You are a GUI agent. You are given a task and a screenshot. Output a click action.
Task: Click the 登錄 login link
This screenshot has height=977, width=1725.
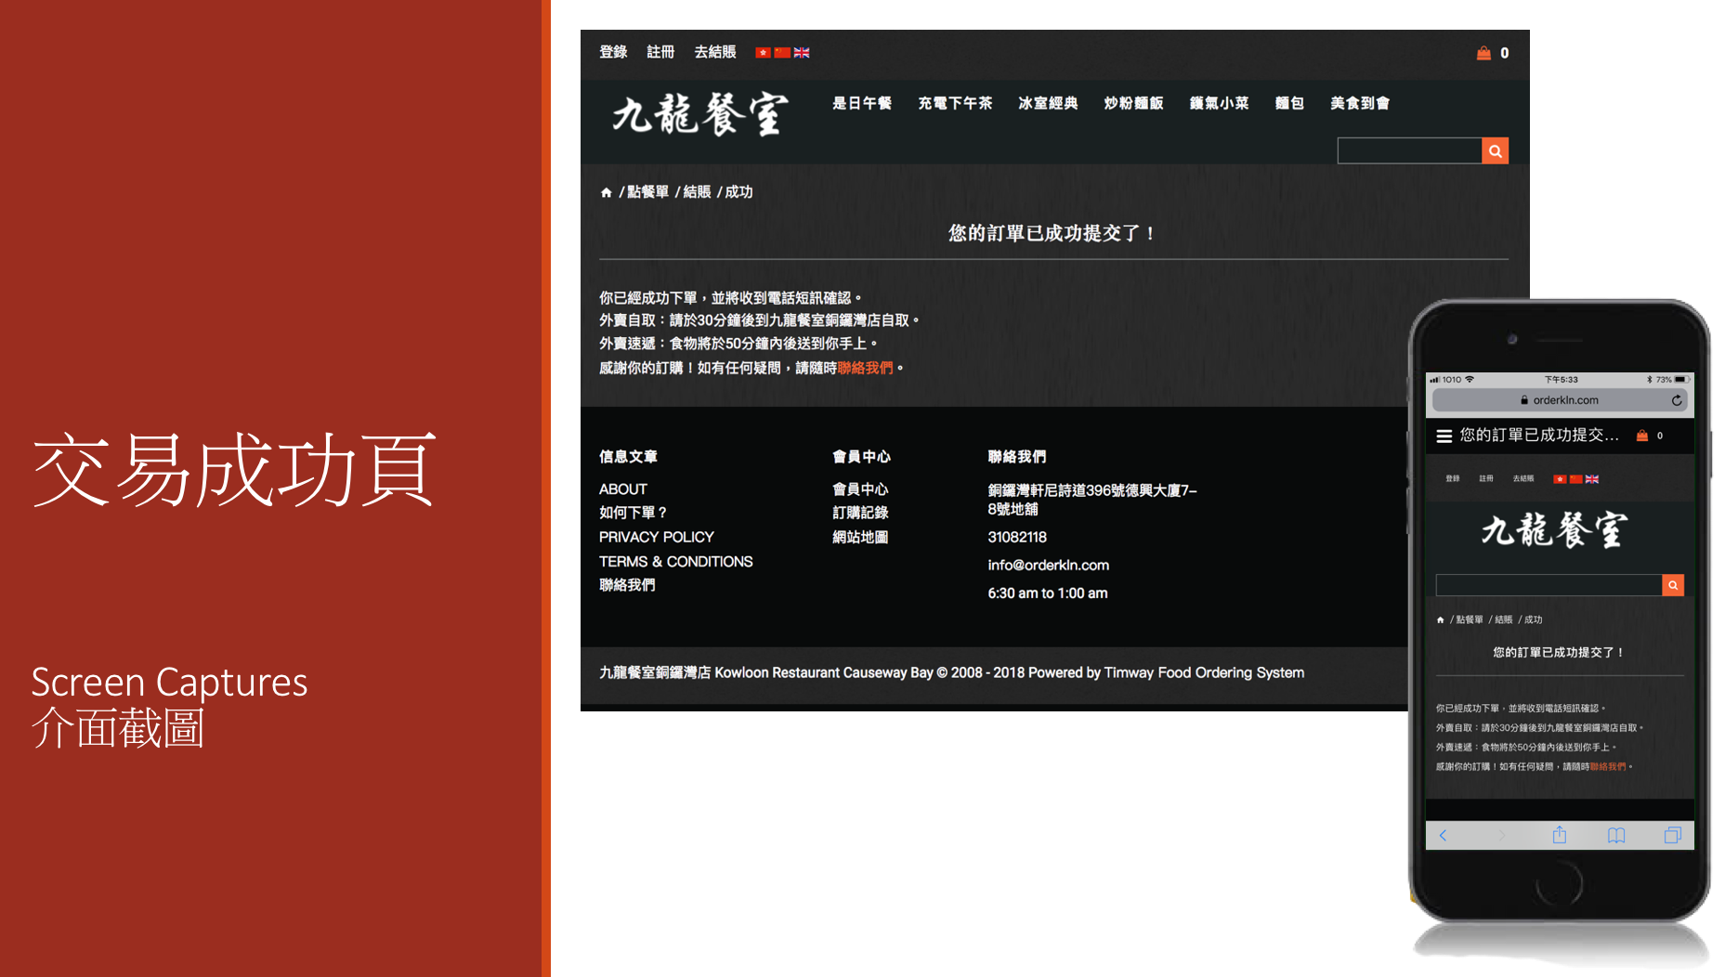[x=613, y=52]
